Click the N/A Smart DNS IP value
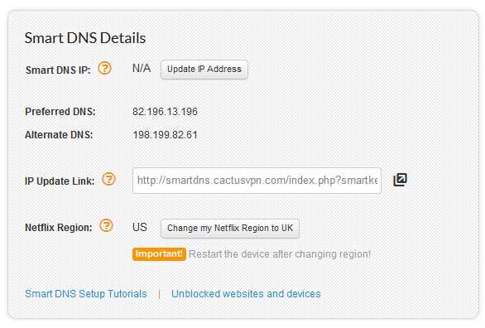Image resolution: width=485 pixels, height=328 pixels. pos(142,68)
